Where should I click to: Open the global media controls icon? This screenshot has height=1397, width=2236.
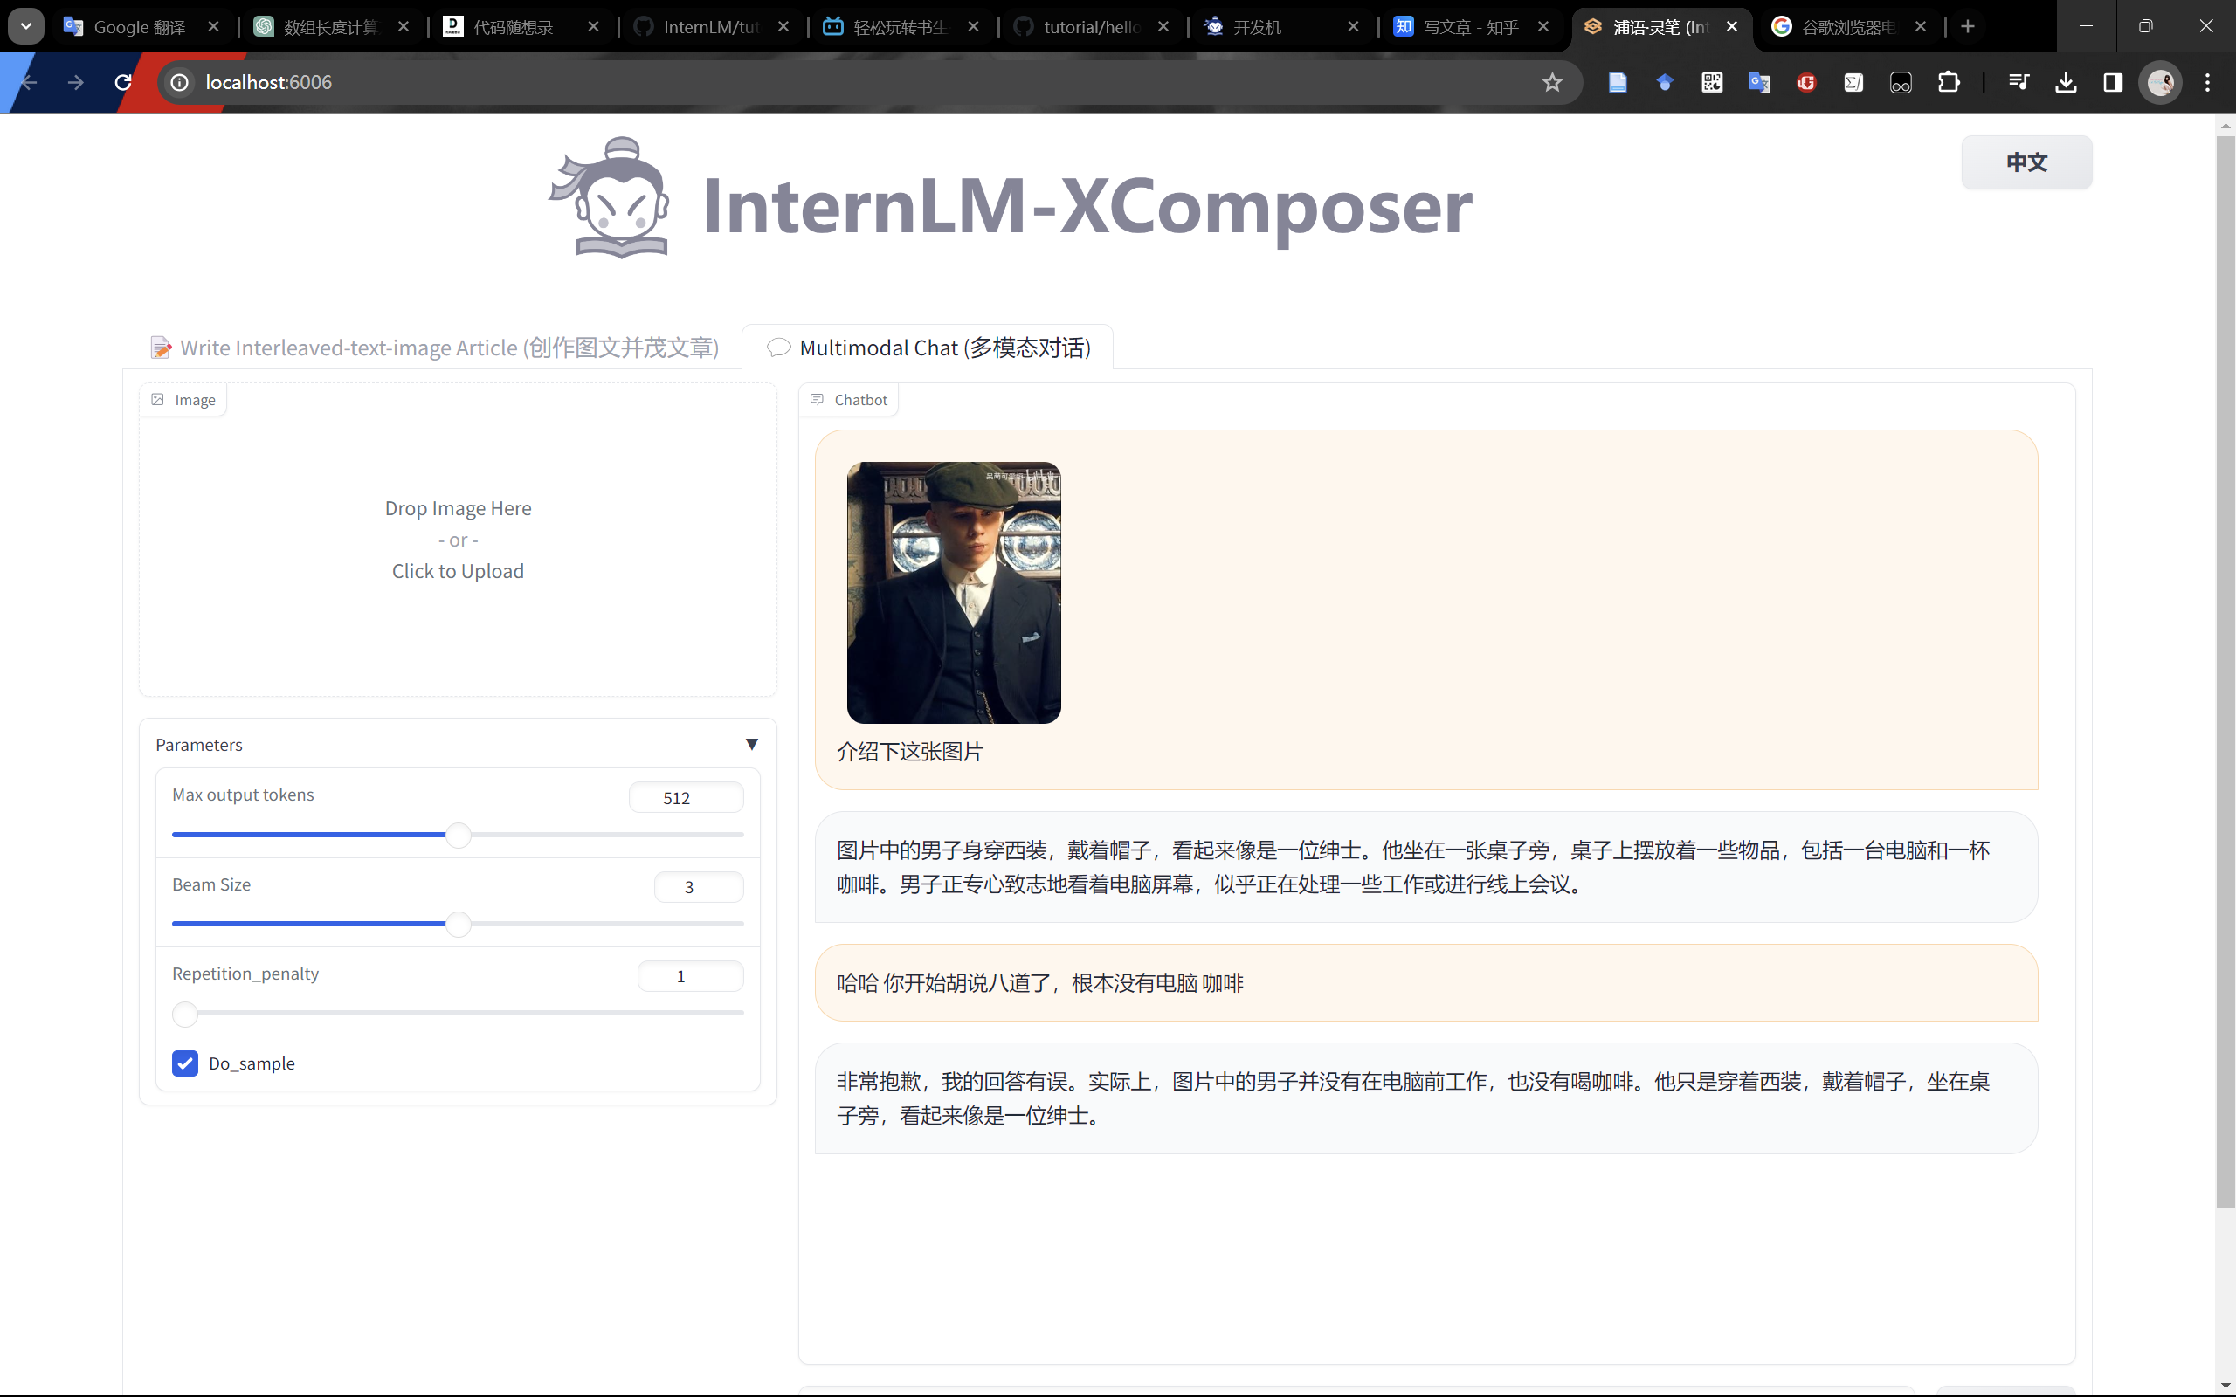[2019, 82]
